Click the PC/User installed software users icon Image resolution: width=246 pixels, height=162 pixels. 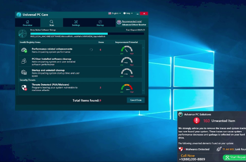24,61
